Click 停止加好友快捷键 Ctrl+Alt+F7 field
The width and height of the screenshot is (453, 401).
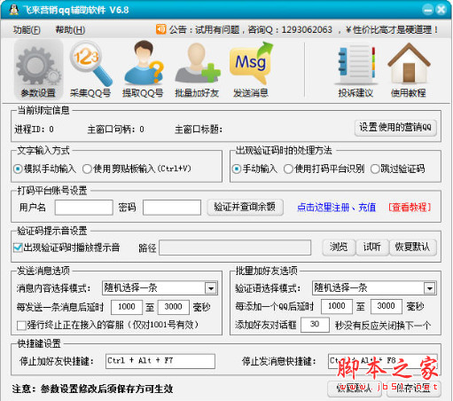(160, 361)
